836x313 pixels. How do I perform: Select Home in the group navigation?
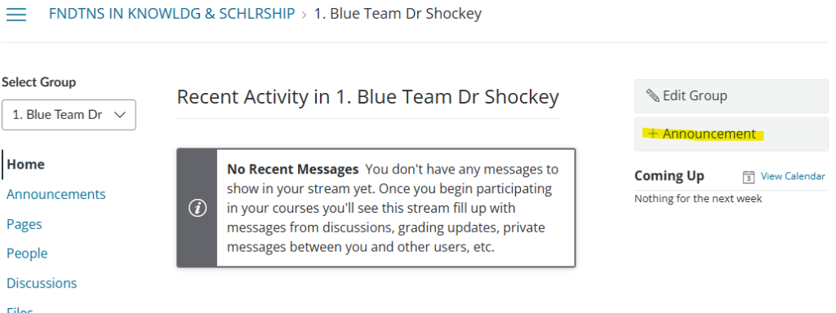pos(25,165)
